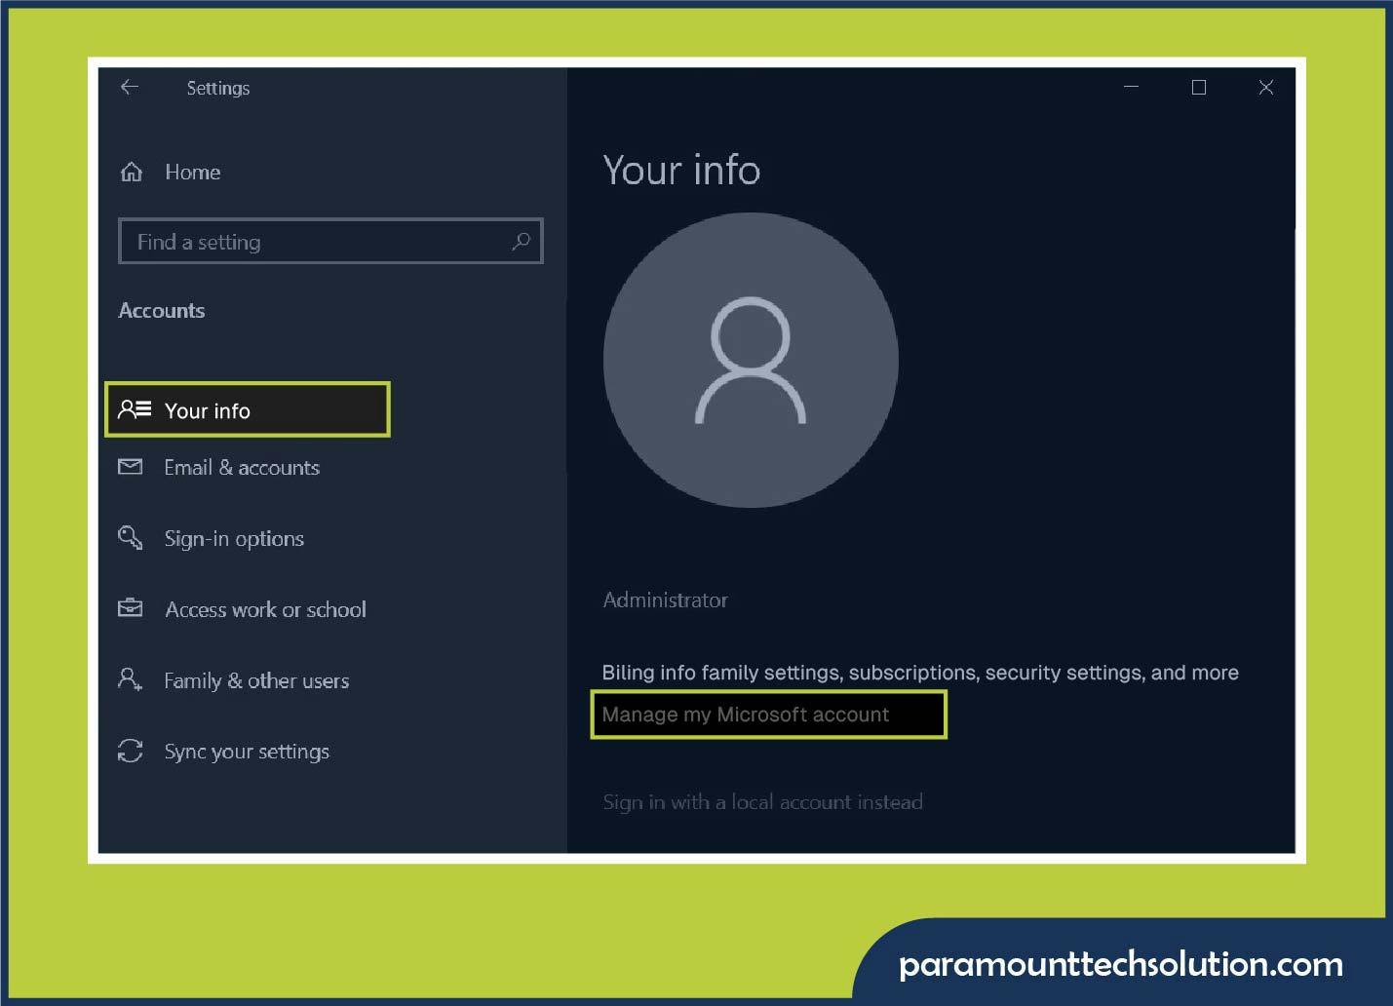This screenshot has width=1393, height=1006.
Task: Open Sync your settings page
Action: (x=246, y=751)
